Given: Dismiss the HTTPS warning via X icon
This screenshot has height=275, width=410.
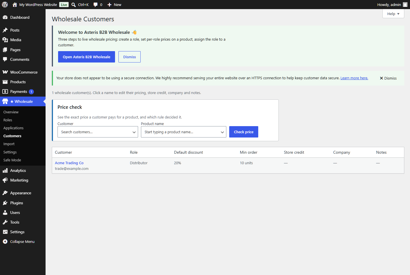Looking at the screenshot, I should pyautogui.click(x=381, y=78).
